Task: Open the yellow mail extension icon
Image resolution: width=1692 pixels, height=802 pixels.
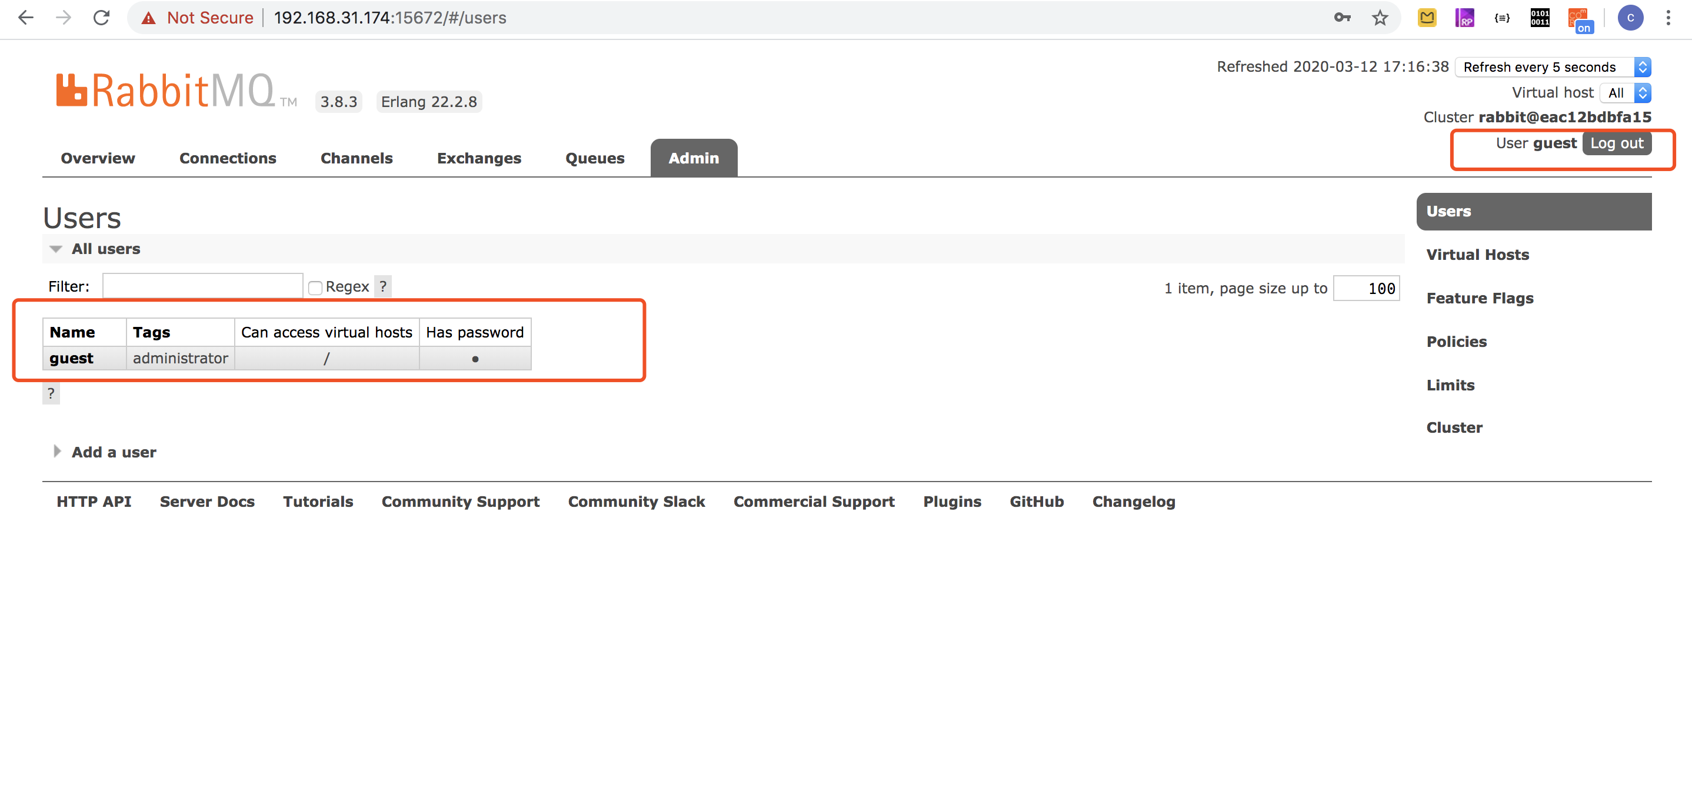Action: (x=1427, y=18)
